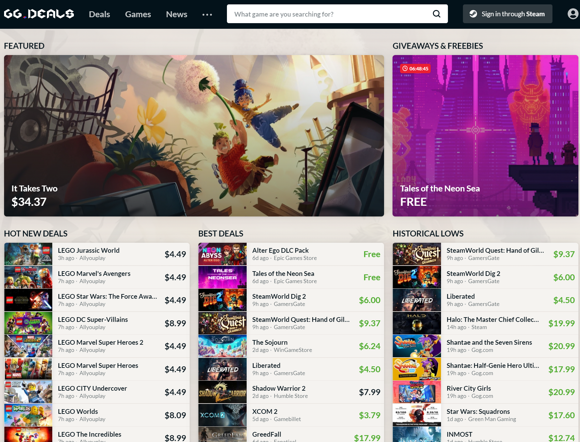
Task: Click the $8.09 price for LEGO Worlds
Action: tap(175, 415)
